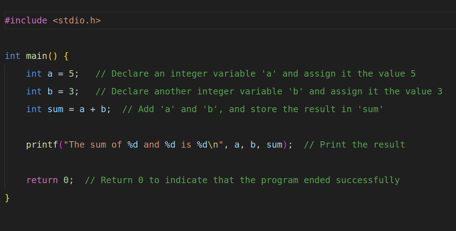Click the value 5 assigned to 'a'

coord(71,73)
